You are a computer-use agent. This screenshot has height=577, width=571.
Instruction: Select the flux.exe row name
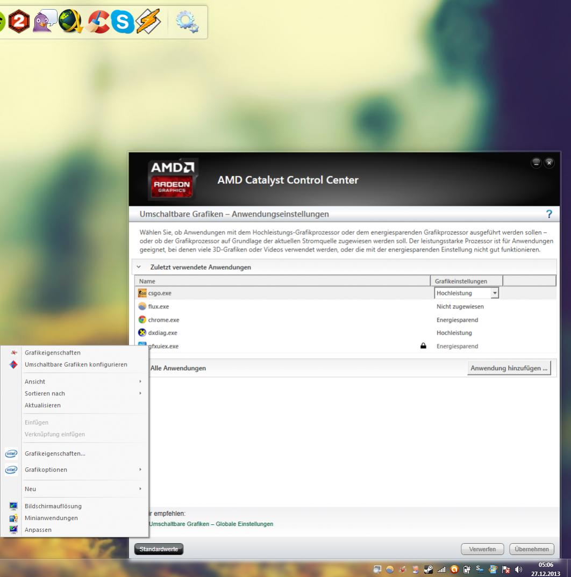(159, 306)
